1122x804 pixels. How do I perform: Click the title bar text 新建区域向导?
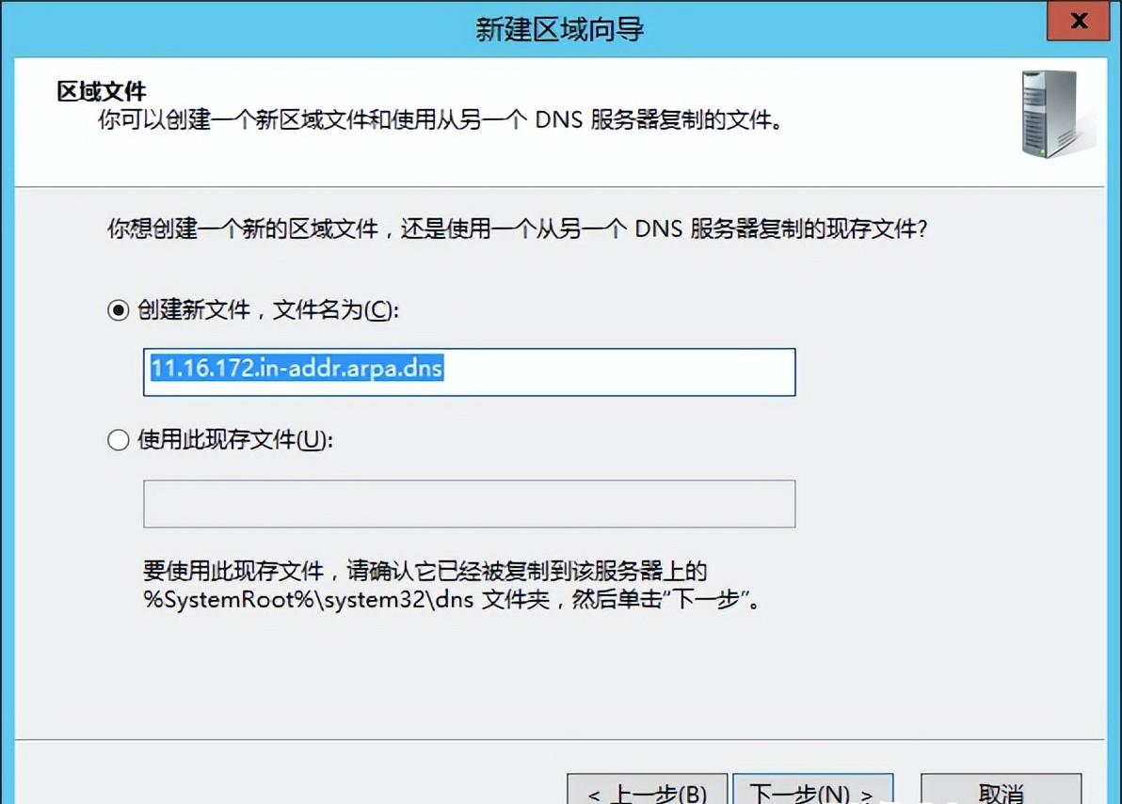click(559, 29)
